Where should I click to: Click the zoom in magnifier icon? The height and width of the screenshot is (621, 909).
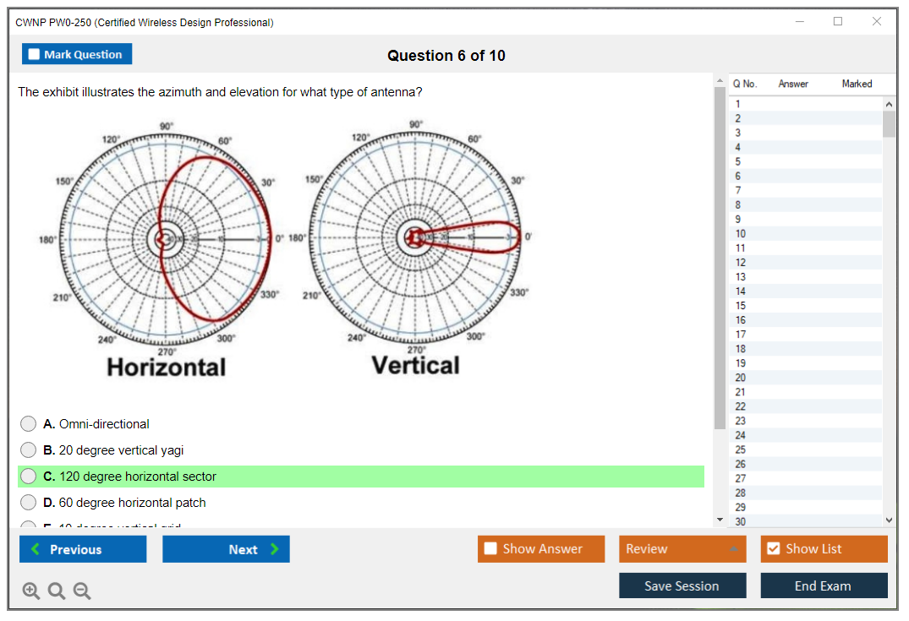pyautogui.click(x=31, y=591)
